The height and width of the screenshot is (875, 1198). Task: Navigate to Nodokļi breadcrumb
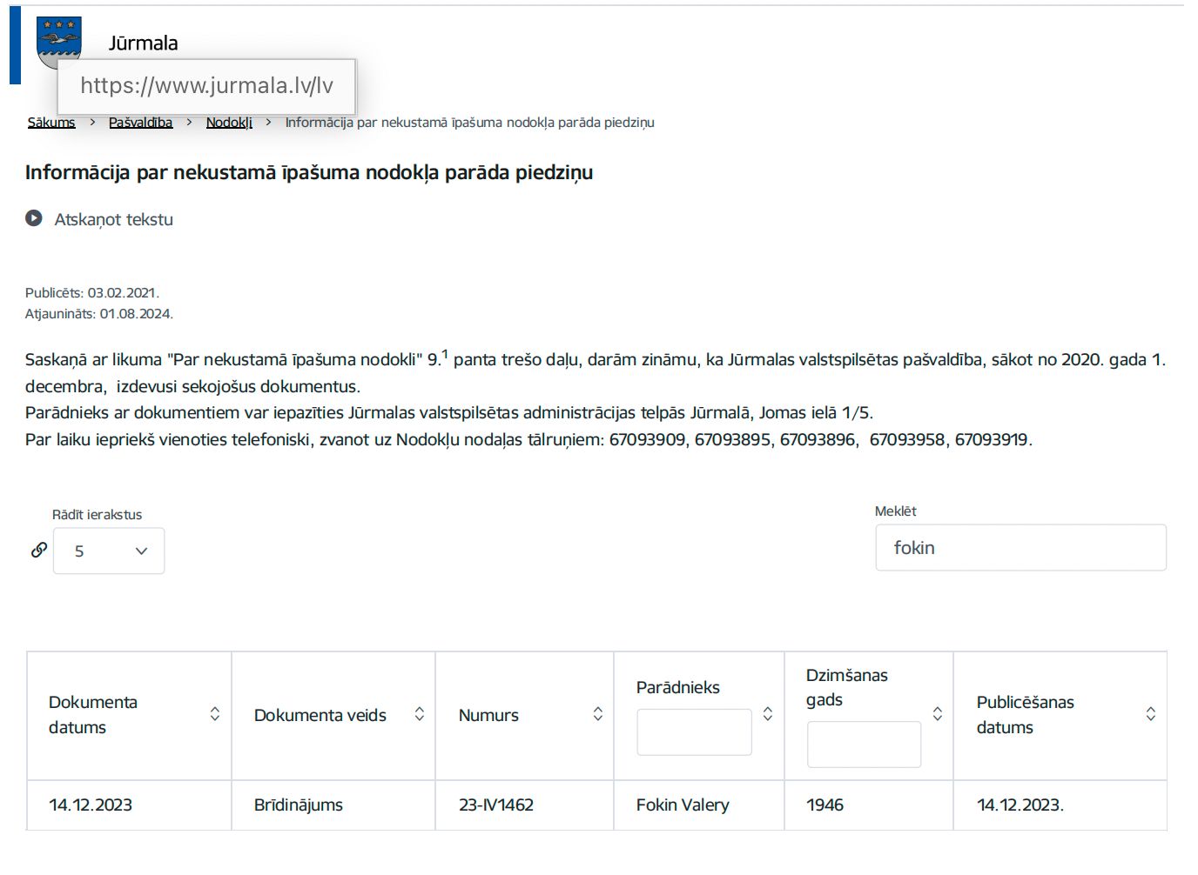[229, 123]
